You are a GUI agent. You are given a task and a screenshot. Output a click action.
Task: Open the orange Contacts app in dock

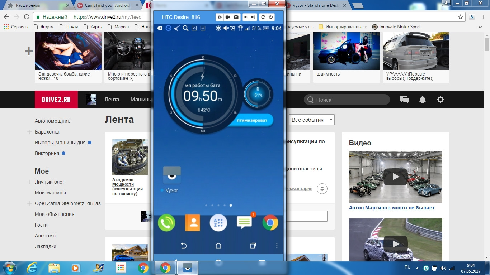tap(192, 223)
